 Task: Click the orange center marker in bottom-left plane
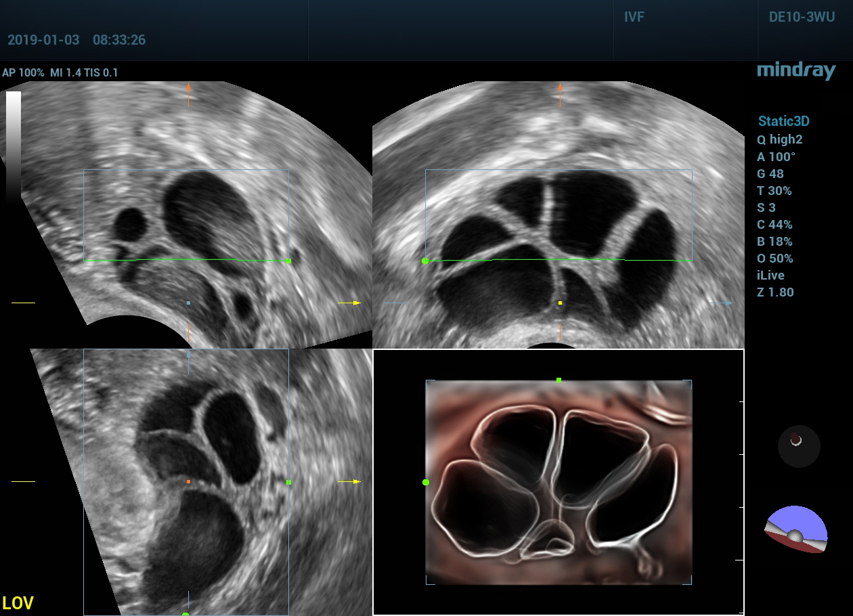pyautogui.click(x=188, y=481)
